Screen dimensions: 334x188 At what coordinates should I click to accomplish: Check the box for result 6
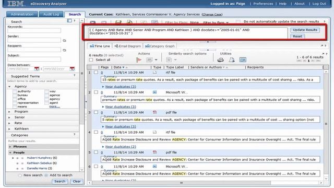point(96,166)
